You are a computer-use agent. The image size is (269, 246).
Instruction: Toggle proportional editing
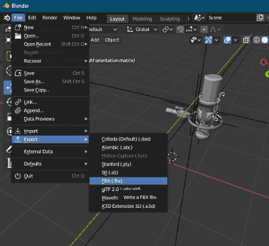point(204,29)
